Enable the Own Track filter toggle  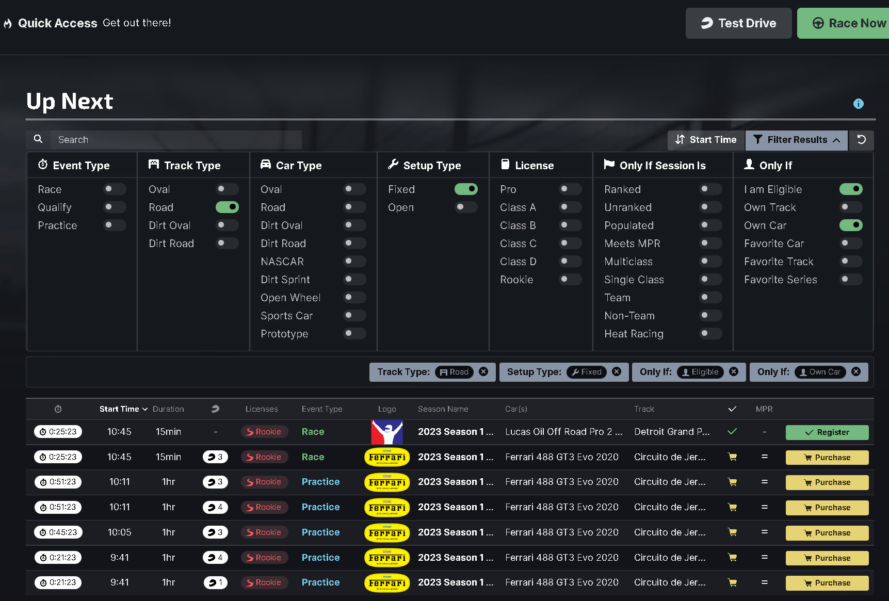pyautogui.click(x=851, y=207)
